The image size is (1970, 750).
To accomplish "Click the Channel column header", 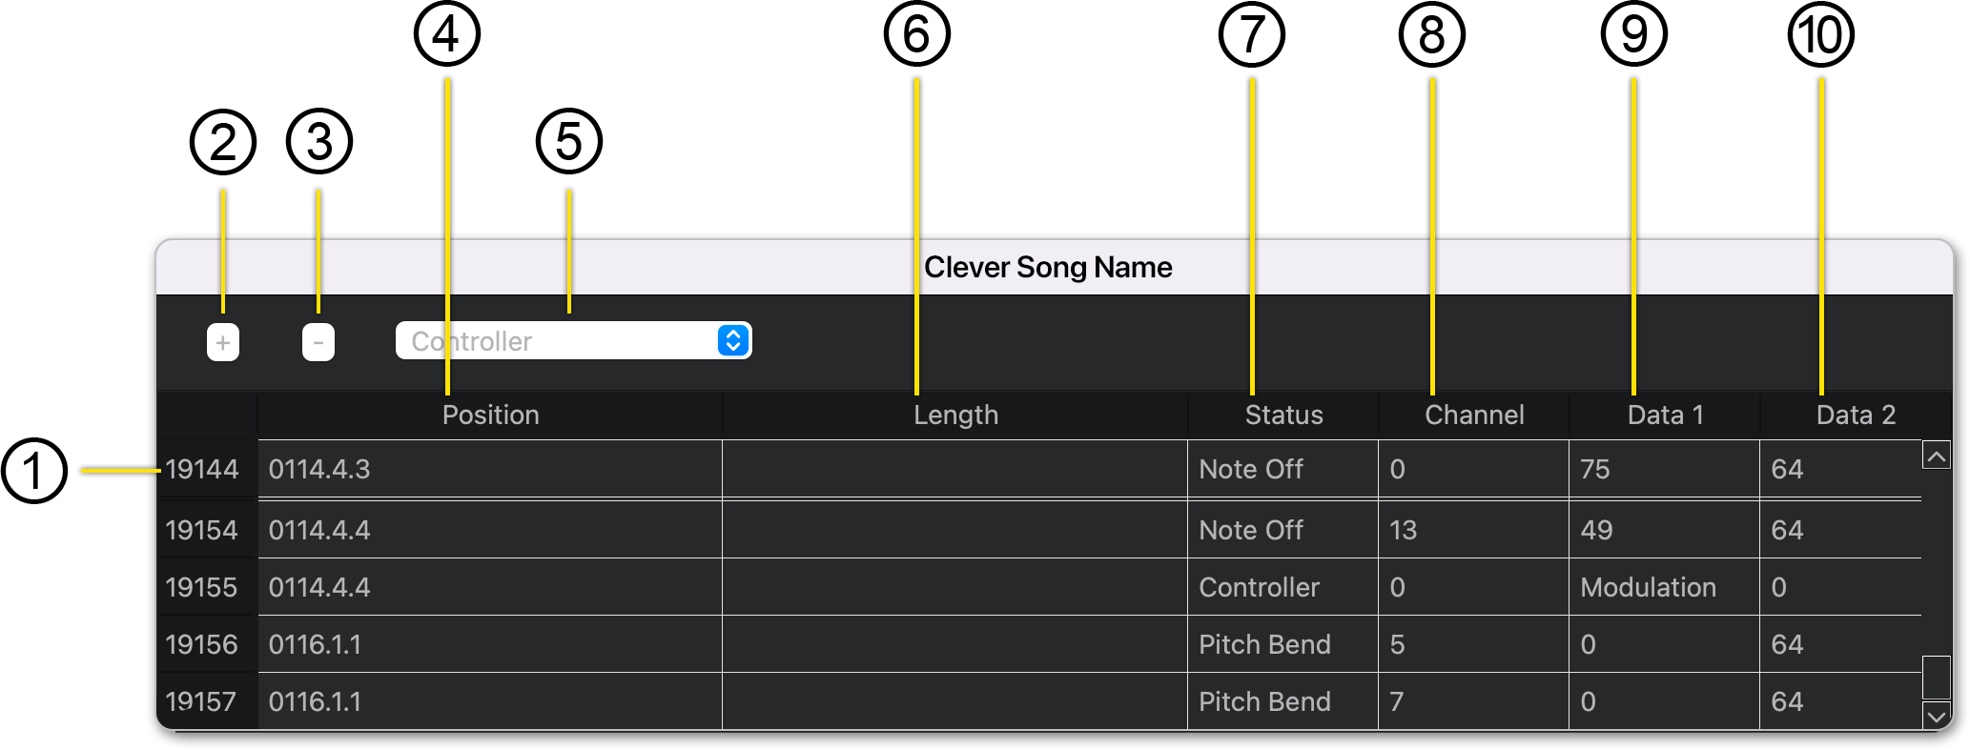I will pos(1474,416).
